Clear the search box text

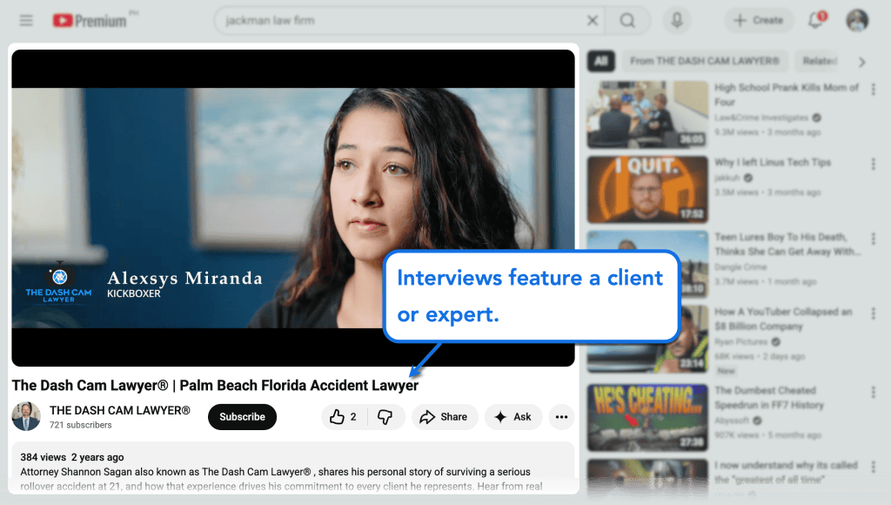(x=592, y=21)
